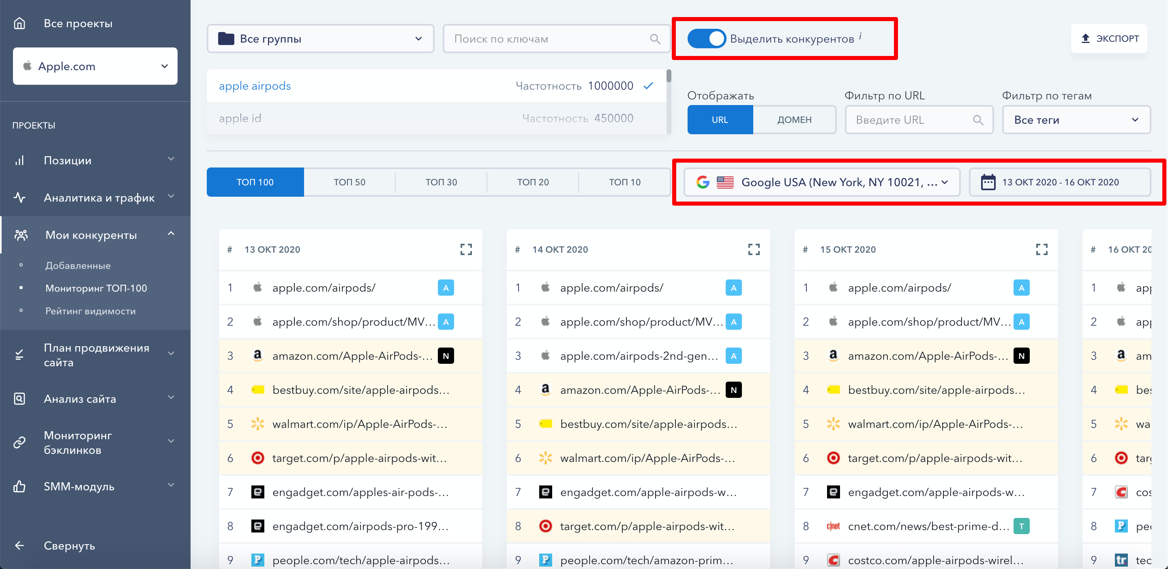Expand the 15 ОКТ 2020 column fullscreen
This screenshot has height=569, width=1168.
1042,249
